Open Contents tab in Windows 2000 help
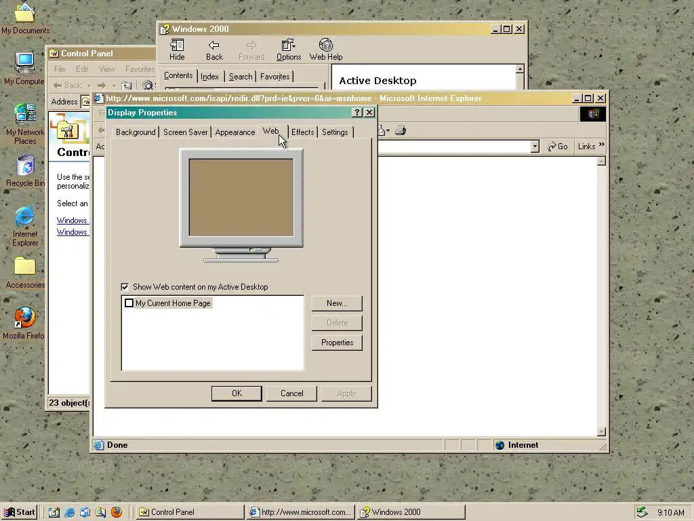694x521 pixels. click(178, 75)
